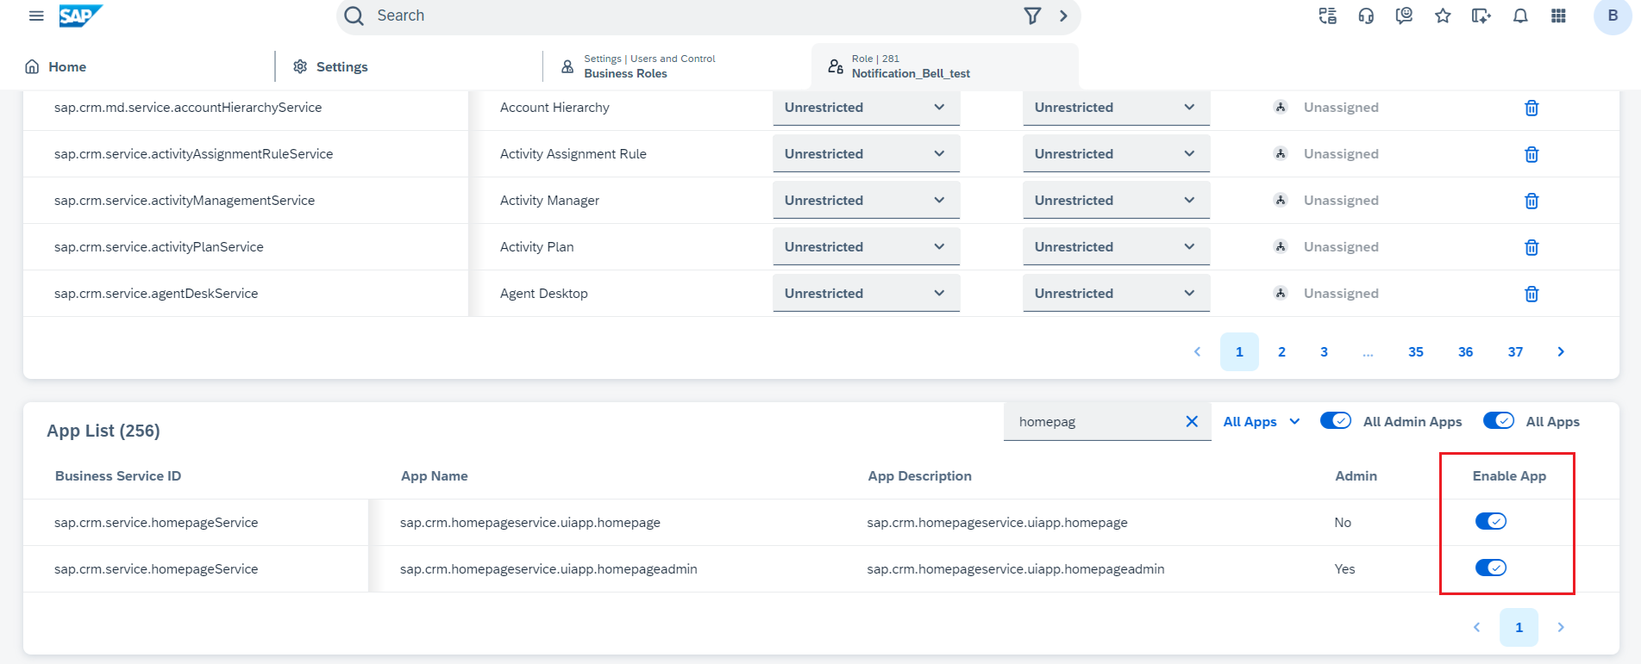Expand the All Apps filter dropdown

(1262, 422)
